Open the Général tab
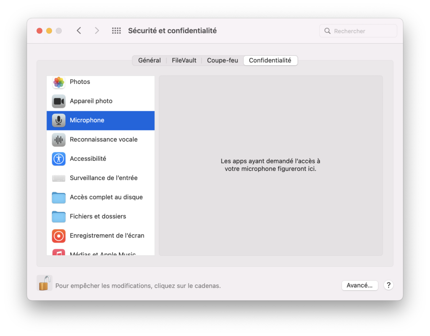The image size is (430, 336). 149,60
